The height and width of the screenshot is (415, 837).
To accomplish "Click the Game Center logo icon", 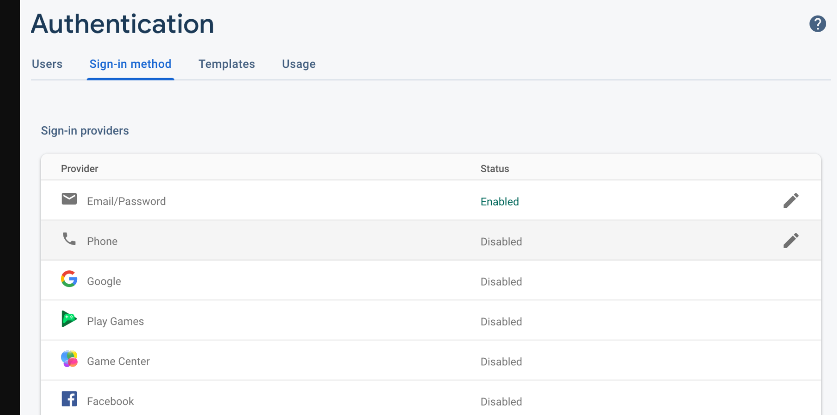I will pyautogui.click(x=69, y=359).
